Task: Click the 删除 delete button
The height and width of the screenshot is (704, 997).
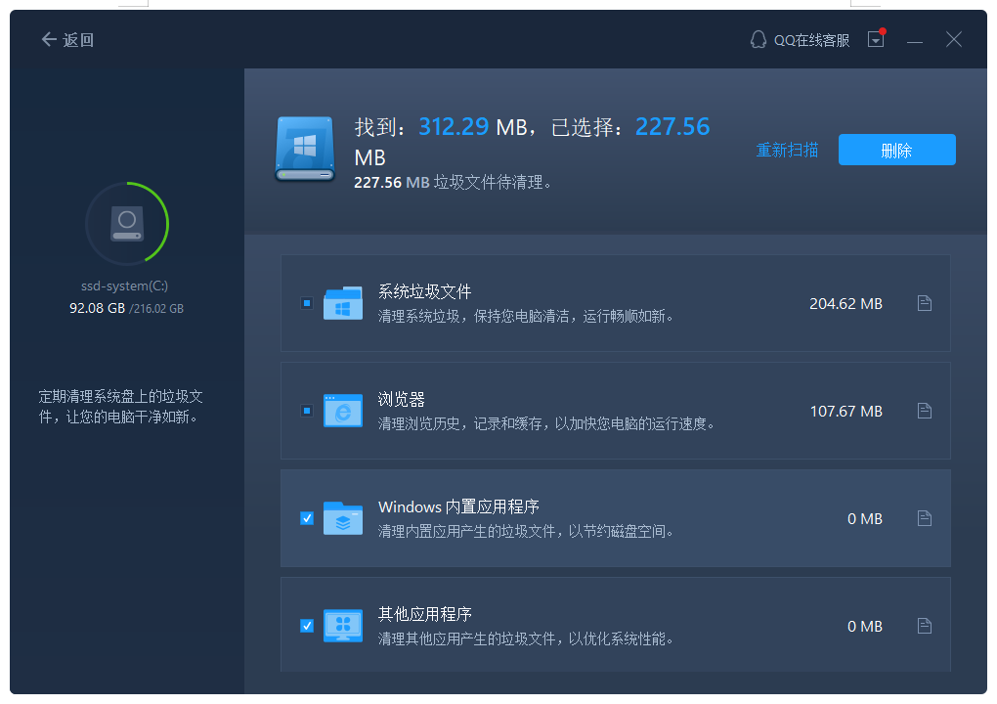Action: (x=896, y=150)
